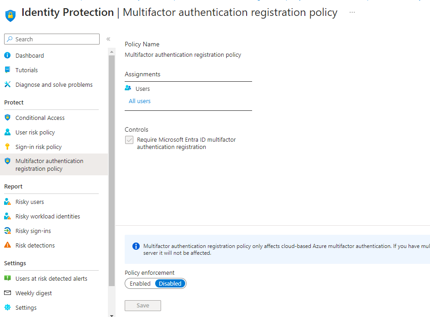Open Risky sign-ins report
The height and width of the screenshot is (317, 430).
pyautogui.click(x=33, y=231)
